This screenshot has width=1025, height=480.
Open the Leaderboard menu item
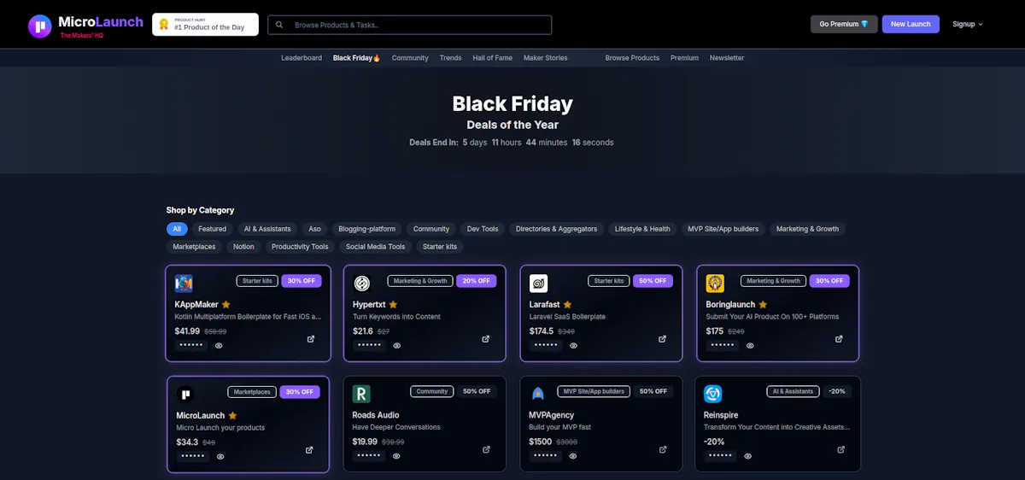[x=302, y=58]
